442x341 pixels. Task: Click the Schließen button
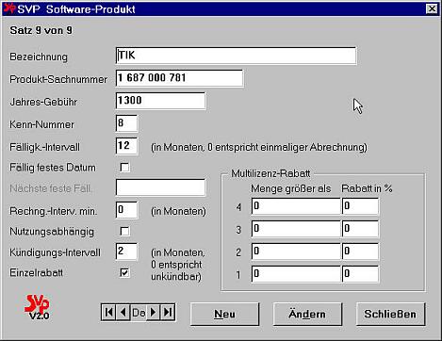pos(390,314)
